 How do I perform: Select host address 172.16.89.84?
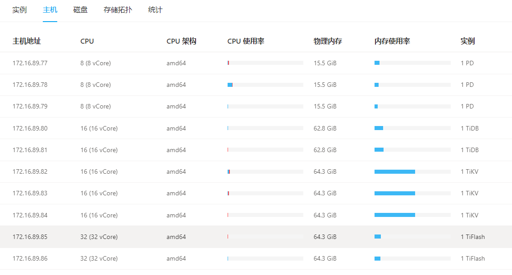[x=30, y=215]
